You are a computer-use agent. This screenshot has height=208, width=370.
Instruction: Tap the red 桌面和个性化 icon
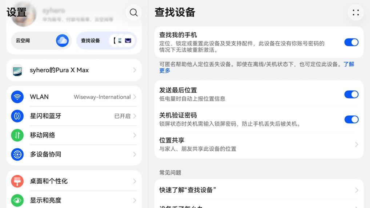click(x=17, y=181)
